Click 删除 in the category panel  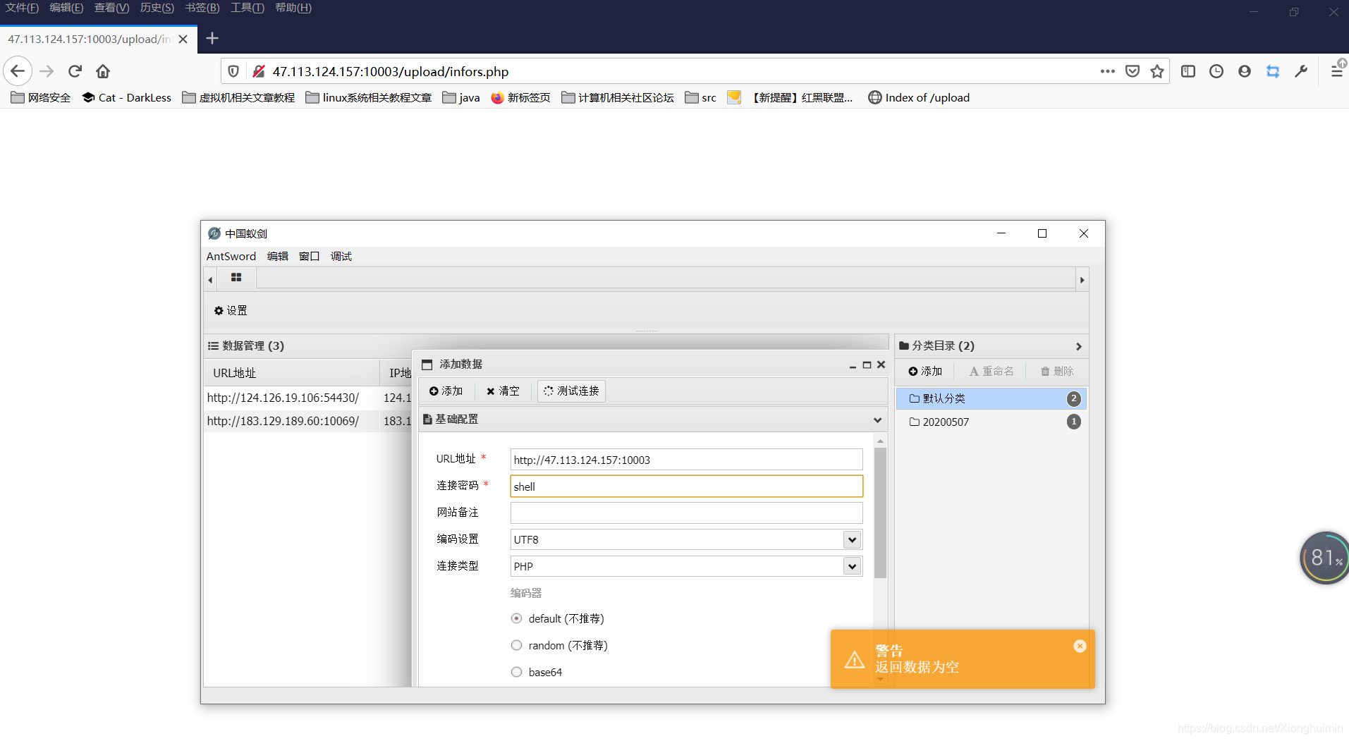(1057, 371)
